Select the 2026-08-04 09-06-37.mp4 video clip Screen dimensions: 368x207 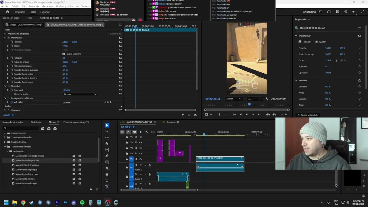(x=220, y=159)
